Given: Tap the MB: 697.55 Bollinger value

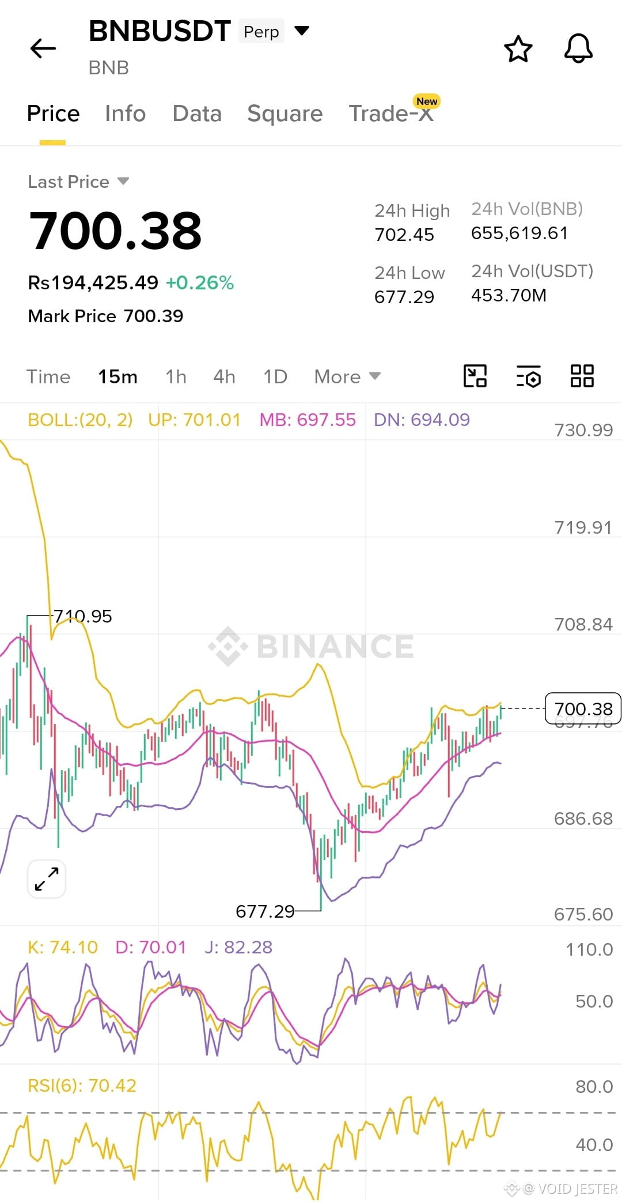Looking at the screenshot, I should click(x=308, y=420).
